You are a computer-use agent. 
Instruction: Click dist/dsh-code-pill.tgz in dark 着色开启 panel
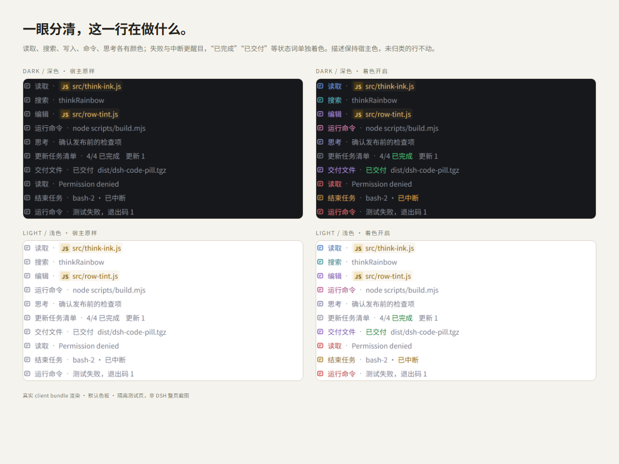coord(425,170)
